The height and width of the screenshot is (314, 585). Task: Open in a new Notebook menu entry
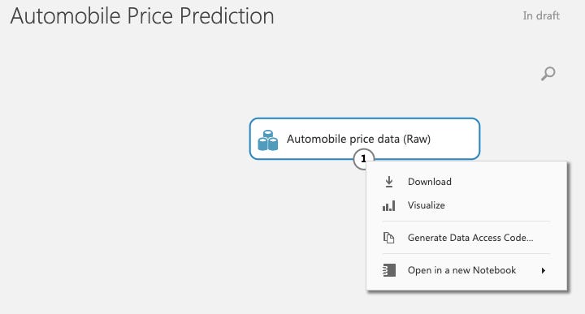pyautogui.click(x=466, y=270)
